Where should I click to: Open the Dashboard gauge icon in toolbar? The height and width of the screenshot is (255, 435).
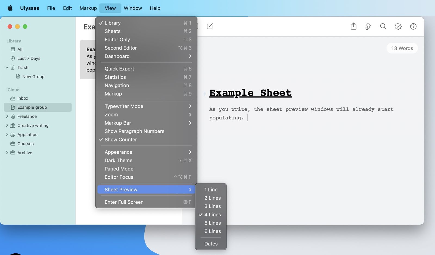413,26
